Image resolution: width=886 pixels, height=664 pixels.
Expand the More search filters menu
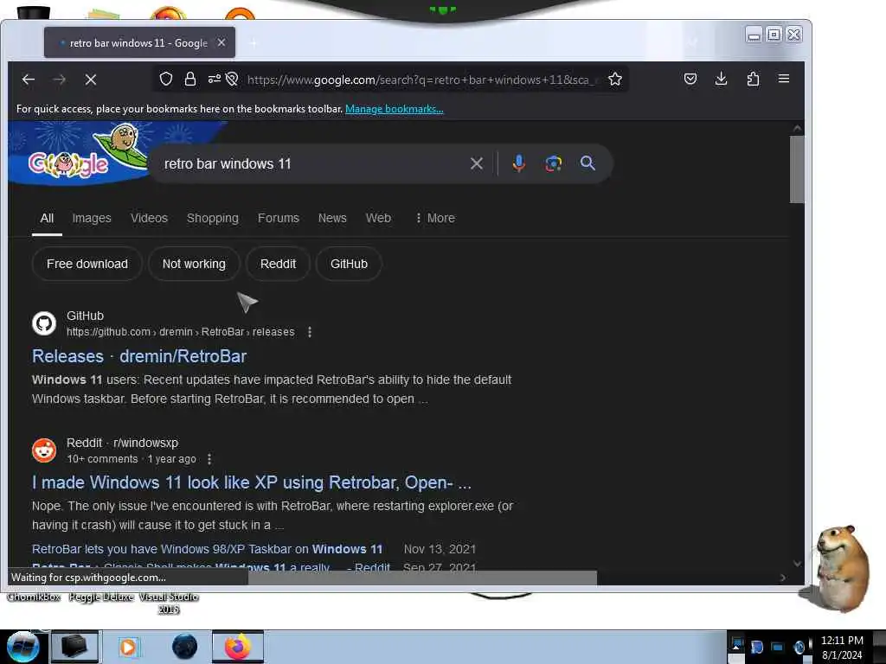click(434, 218)
